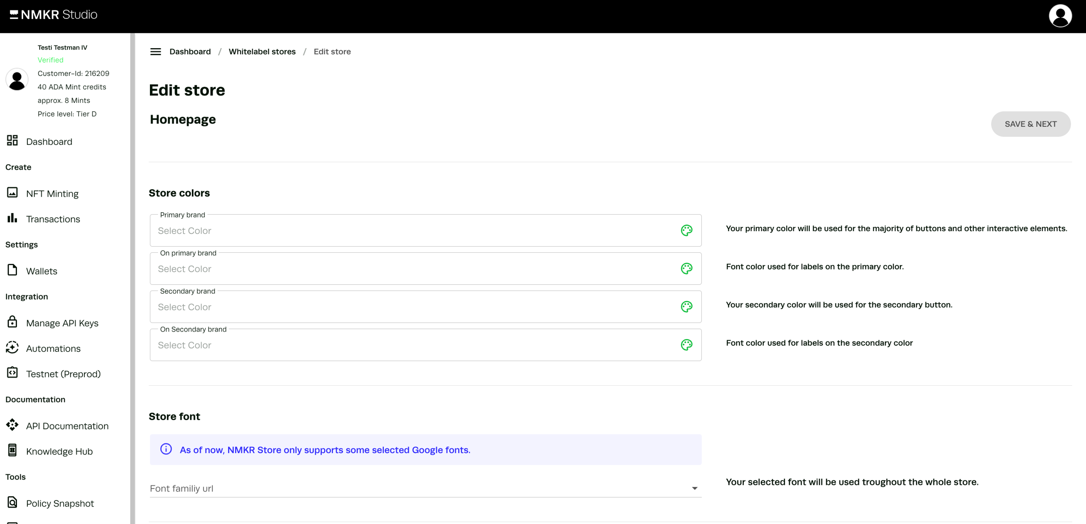Image resolution: width=1086 pixels, height=524 pixels.
Task: Open the hamburger menu icon
Action: pyautogui.click(x=156, y=52)
